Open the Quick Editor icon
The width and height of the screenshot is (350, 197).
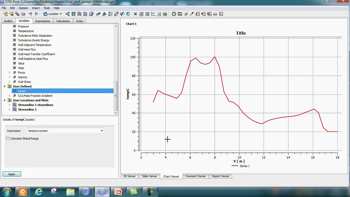pos(186,14)
